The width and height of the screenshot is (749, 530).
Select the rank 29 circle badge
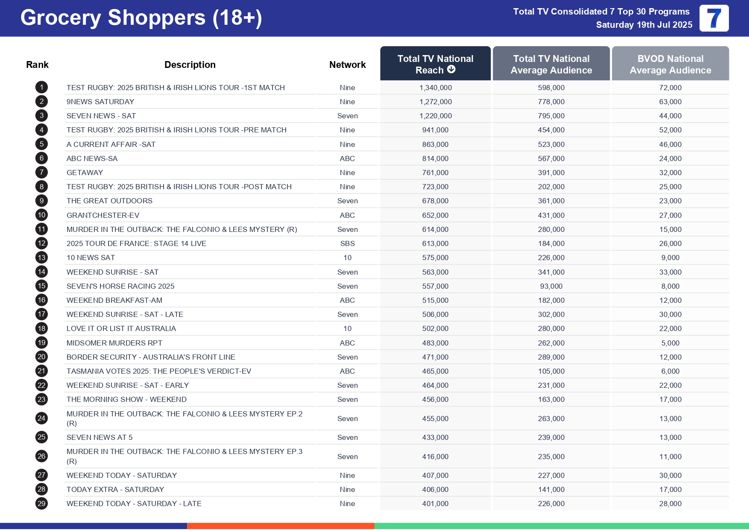[x=41, y=504]
